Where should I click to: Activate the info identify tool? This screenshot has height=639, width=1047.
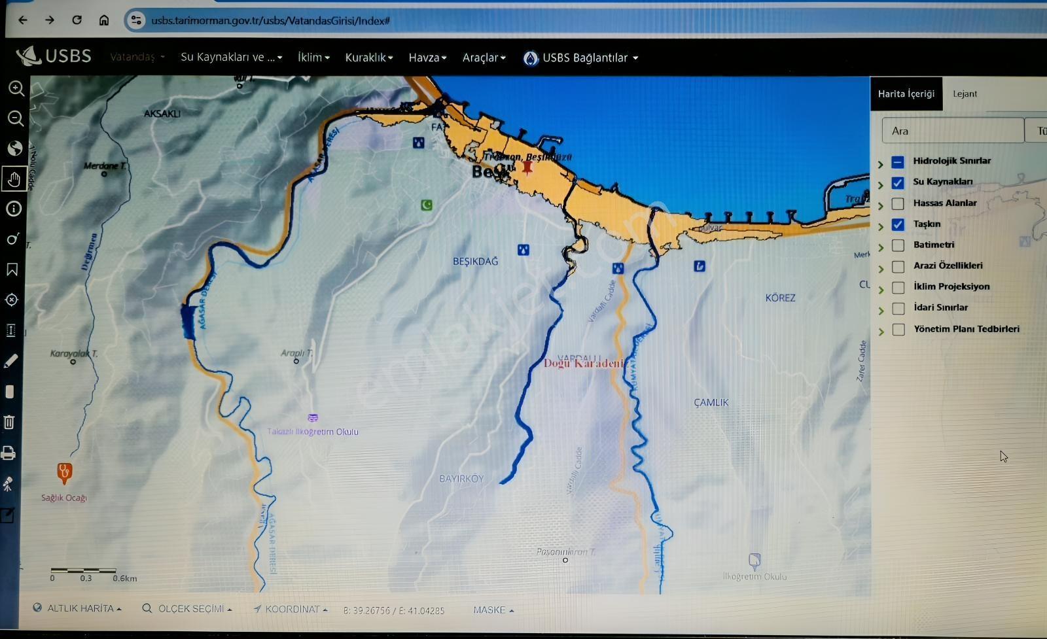click(x=14, y=209)
